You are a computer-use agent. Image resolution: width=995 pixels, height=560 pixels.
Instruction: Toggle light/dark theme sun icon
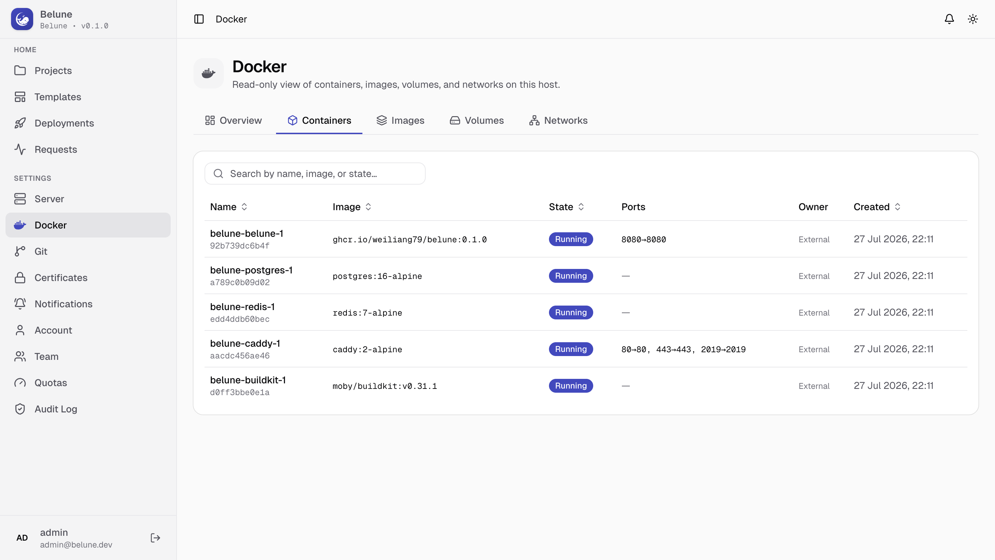(973, 19)
